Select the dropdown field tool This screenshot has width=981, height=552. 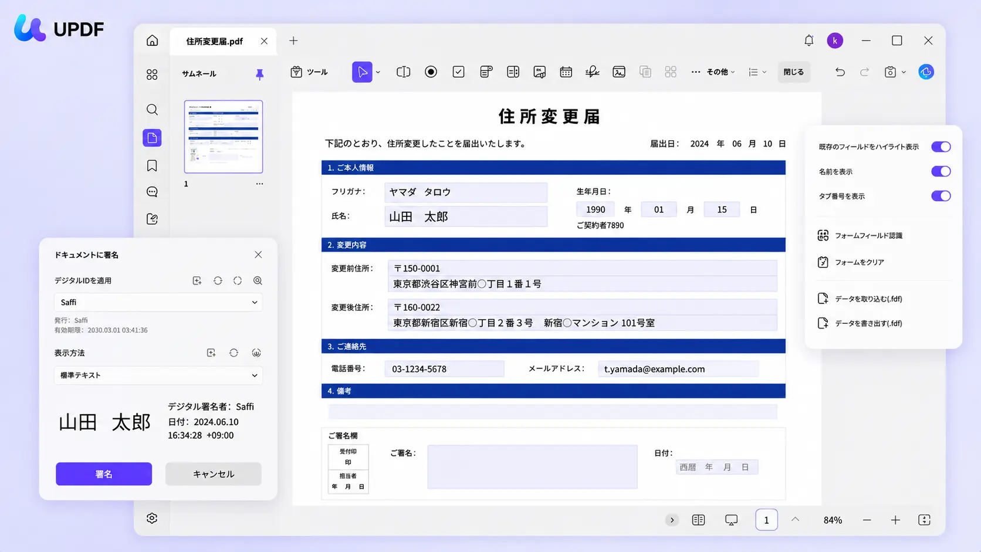tap(486, 72)
